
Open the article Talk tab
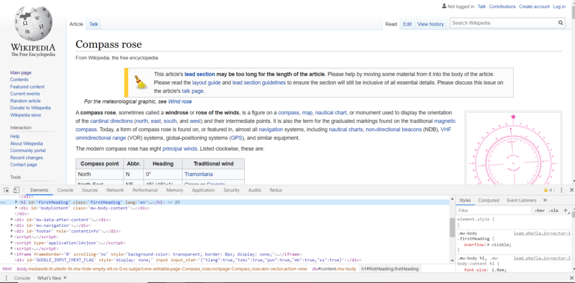pos(94,24)
